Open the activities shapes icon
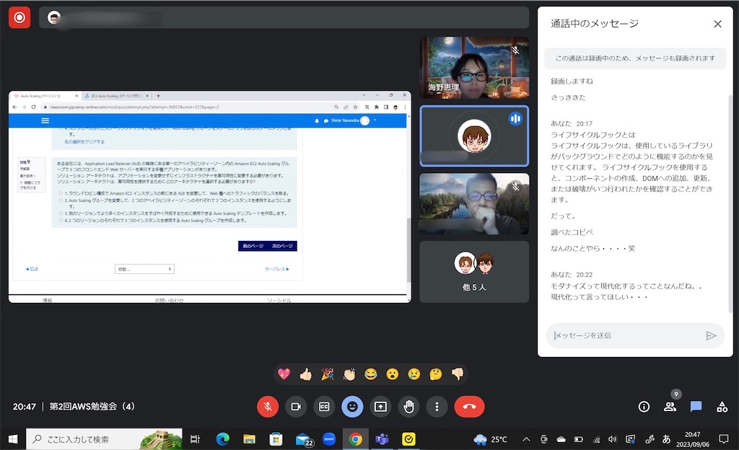Screen dimensions: 739x450 pyautogui.click(x=722, y=407)
